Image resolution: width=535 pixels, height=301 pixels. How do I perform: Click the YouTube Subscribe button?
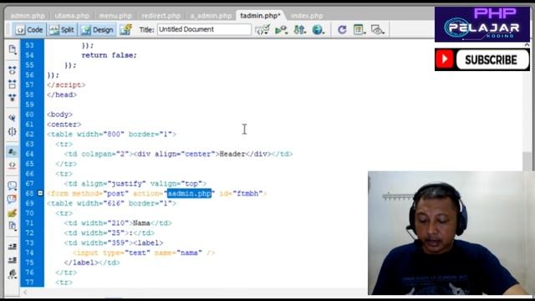tap(492, 59)
